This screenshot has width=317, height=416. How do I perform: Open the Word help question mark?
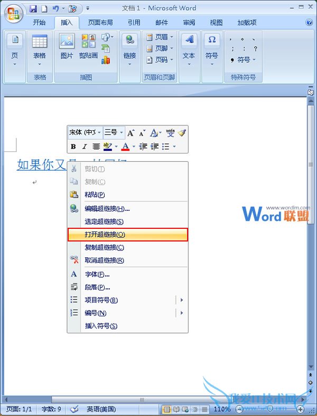click(309, 22)
